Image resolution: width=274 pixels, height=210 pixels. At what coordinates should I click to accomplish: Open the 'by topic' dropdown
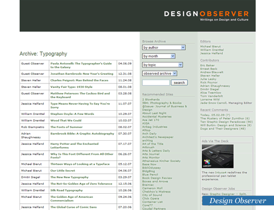point(163,65)
